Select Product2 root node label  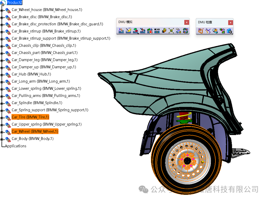(14, 2)
